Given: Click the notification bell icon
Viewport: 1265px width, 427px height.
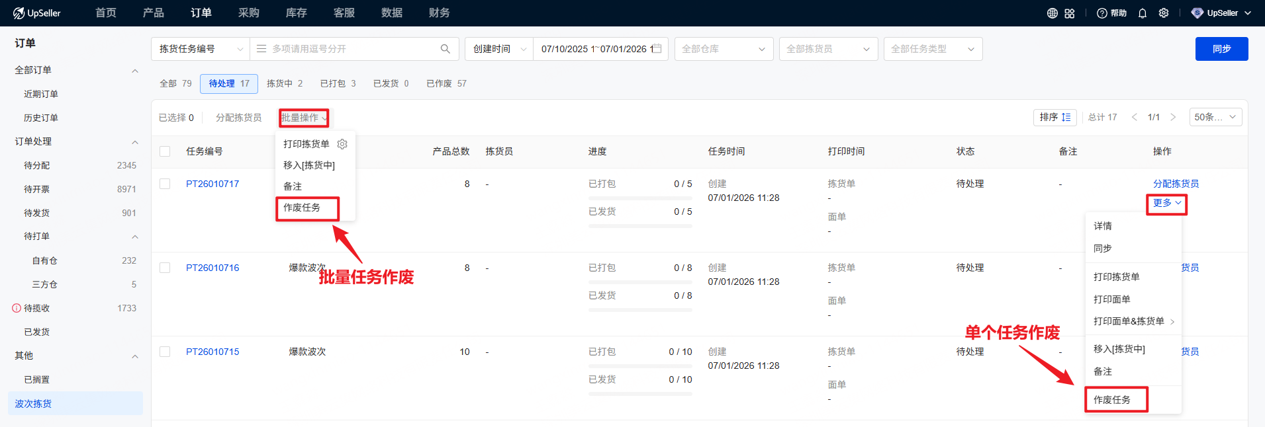Looking at the screenshot, I should click(x=1143, y=13).
